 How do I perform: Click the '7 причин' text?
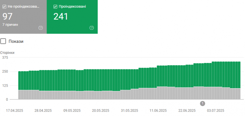(10, 25)
